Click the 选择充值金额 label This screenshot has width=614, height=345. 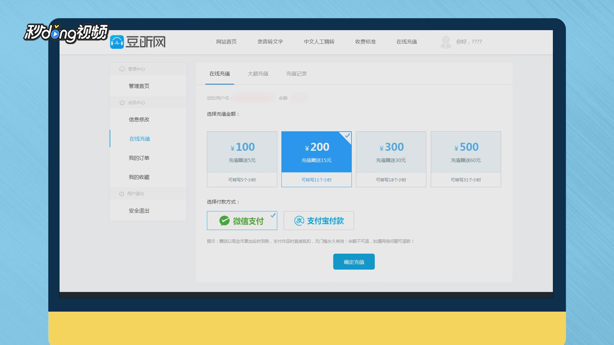pos(223,114)
